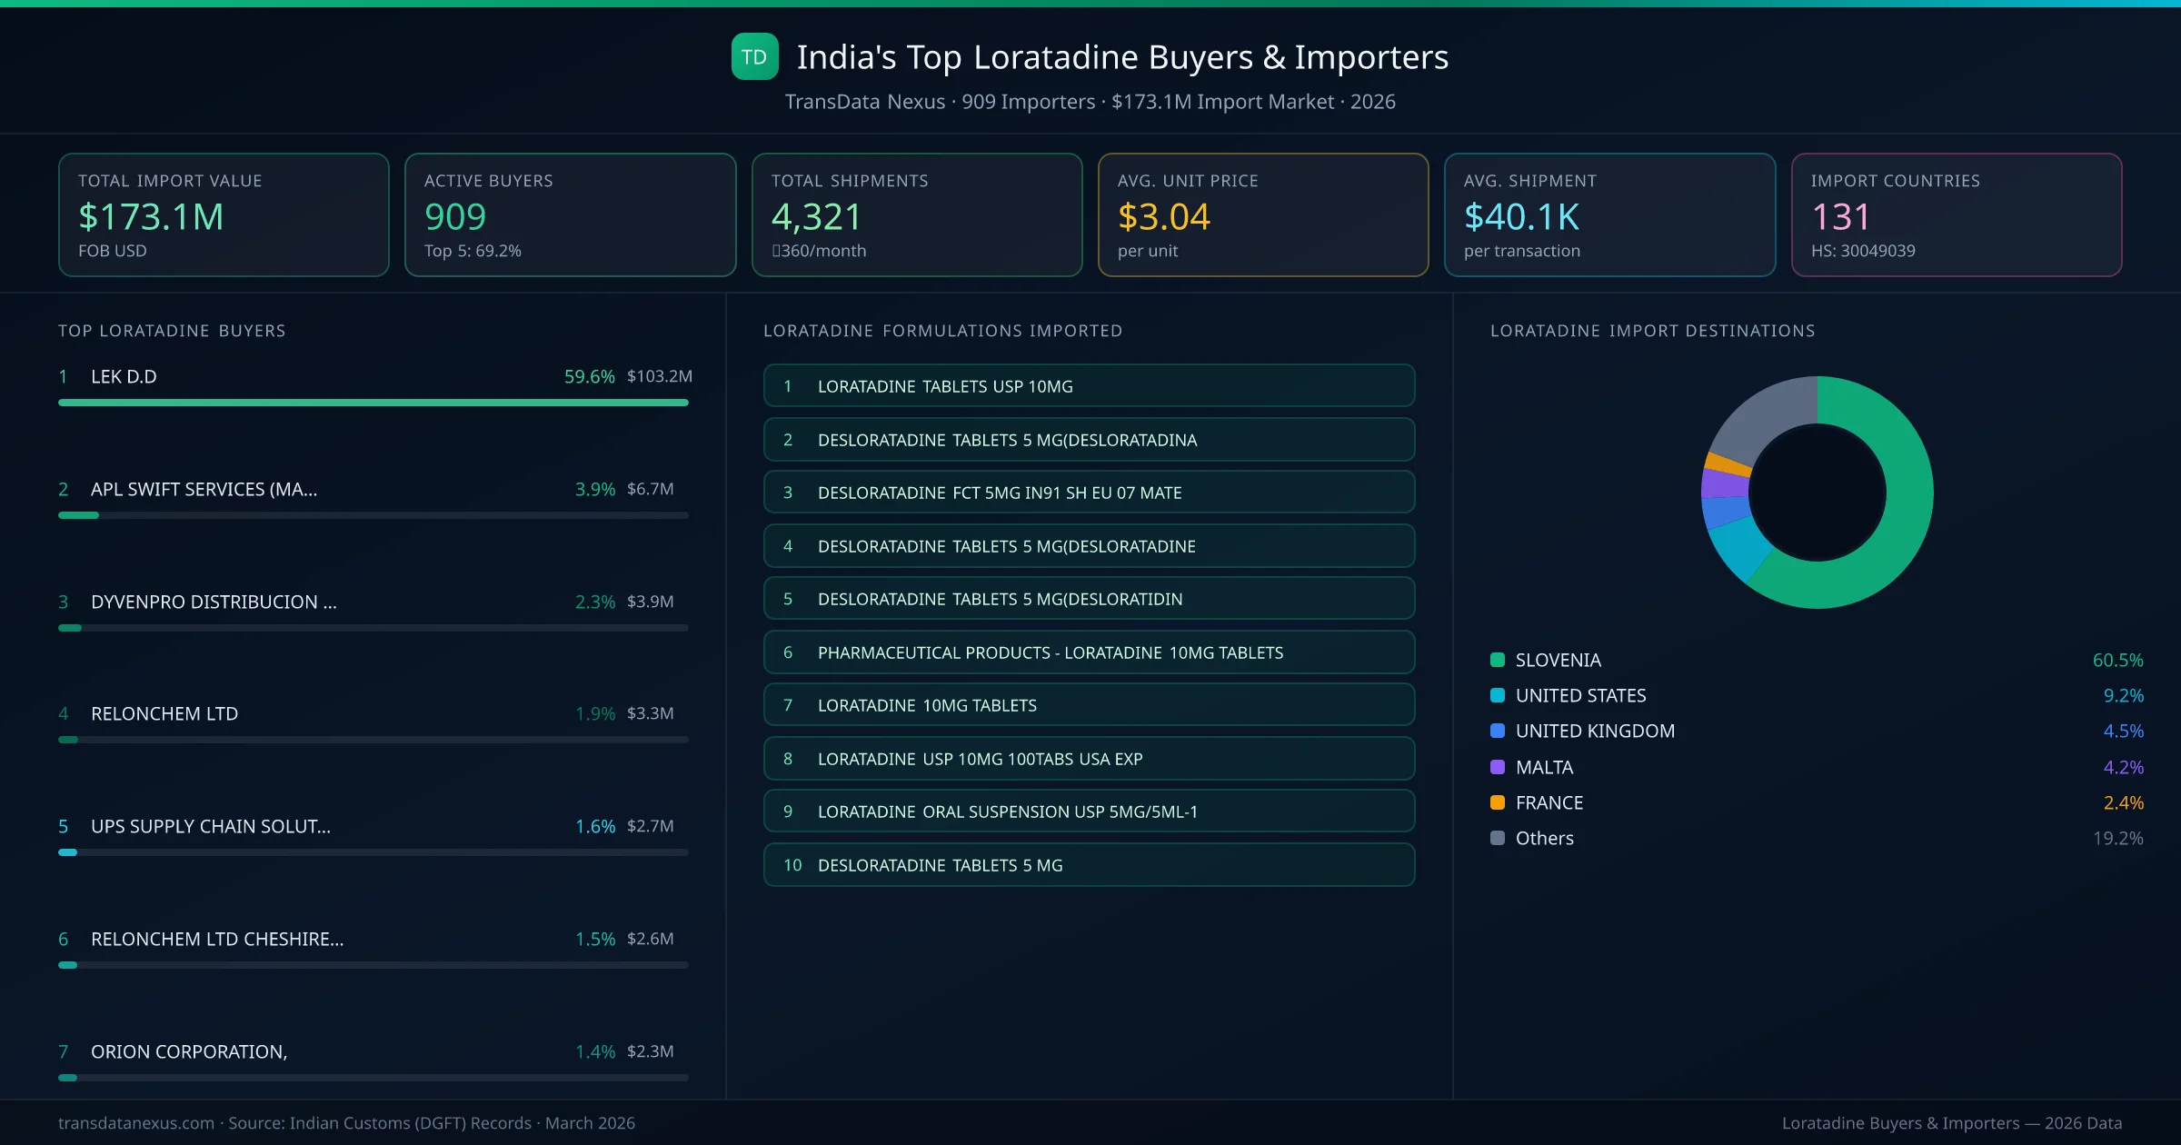Click the TD TransData Nexus logo icon
The width and height of the screenshot is (2181, 1145).
point(754,56)
